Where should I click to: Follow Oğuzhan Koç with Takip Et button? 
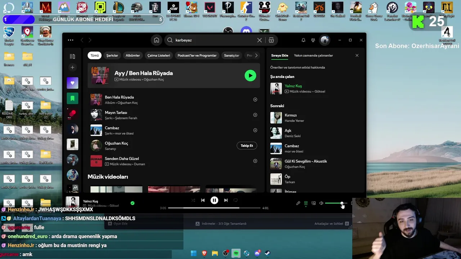tap(247, 146)
